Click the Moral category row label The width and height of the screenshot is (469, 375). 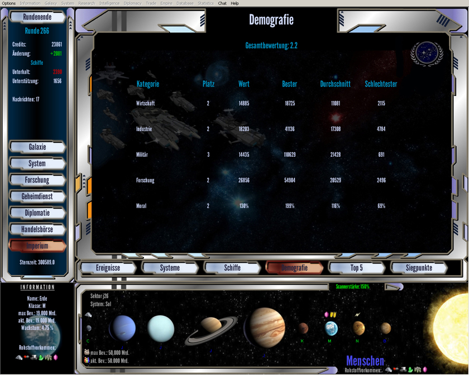point(141,206)
